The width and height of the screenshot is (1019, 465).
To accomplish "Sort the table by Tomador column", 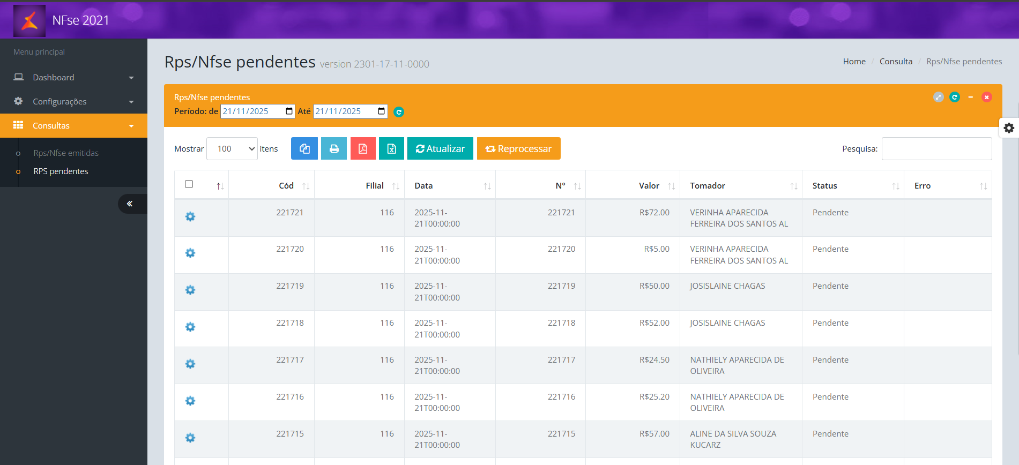I will pyautogui.click(x=741, y=185).
